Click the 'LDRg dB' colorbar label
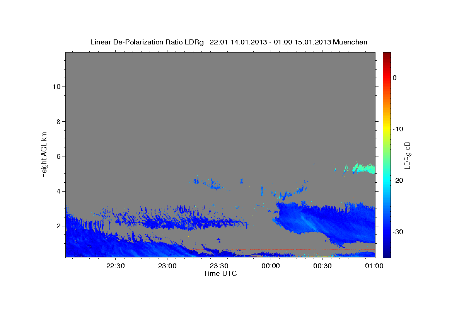Viewport: 464px width, 309px height. point(407,155)
